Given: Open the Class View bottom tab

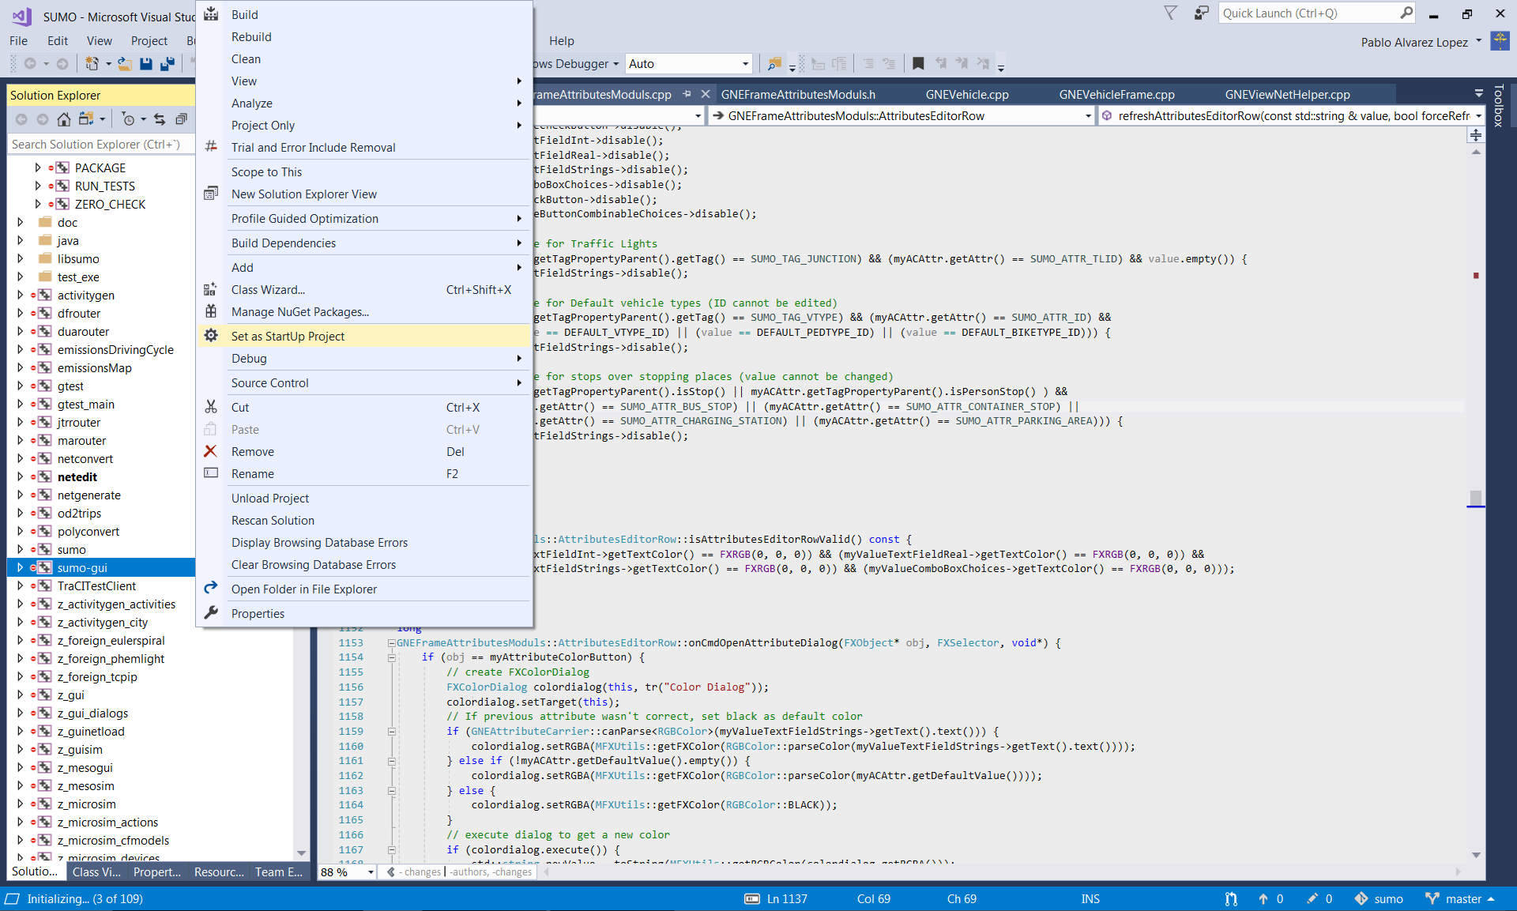Looking at the screenshot, I should click(96, 872).
